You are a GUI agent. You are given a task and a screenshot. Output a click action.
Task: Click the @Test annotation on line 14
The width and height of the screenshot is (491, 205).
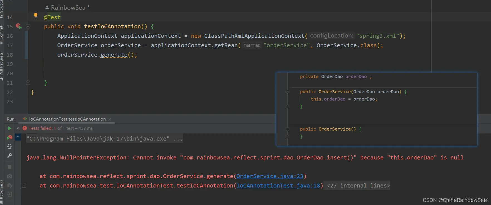click(x=52, y=17)
